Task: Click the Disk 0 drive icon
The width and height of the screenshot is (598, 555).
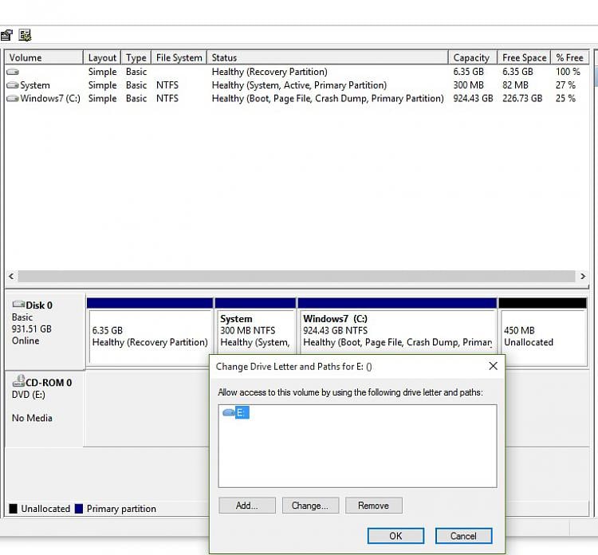Action: pos(18,305)
